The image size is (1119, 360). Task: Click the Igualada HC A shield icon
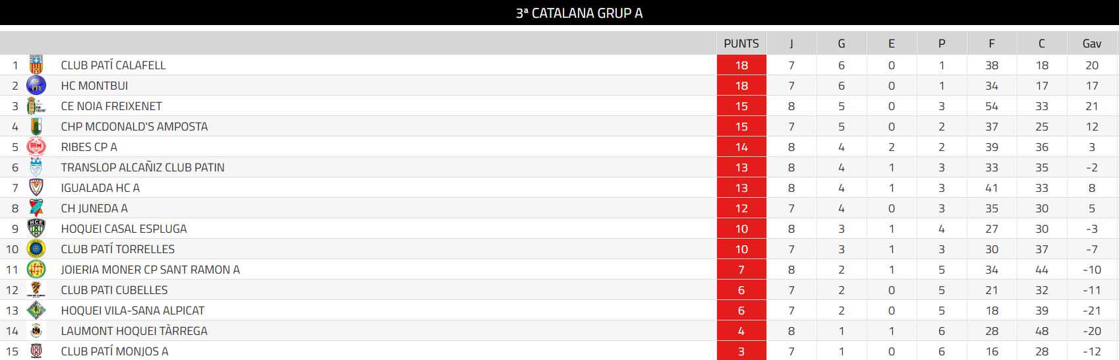click(x=36, y=187)
